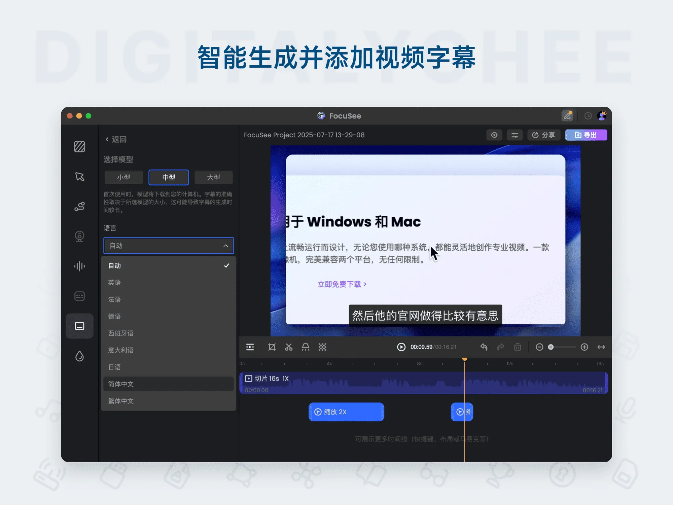Viewport: 673px width, 505px height.
Task: Select the 小型 model size
Action: (x=123, y=177)
